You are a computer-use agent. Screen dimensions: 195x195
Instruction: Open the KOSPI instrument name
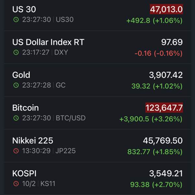click(x=24, y=174)
